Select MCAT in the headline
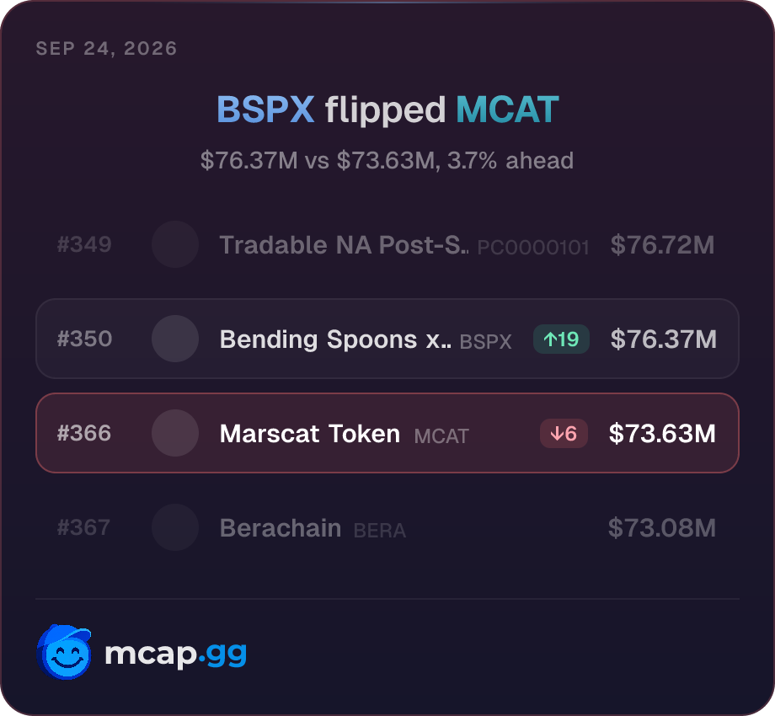Image resolution: width=775 pixels, height=716 pixels. click(x=507, y=110)
